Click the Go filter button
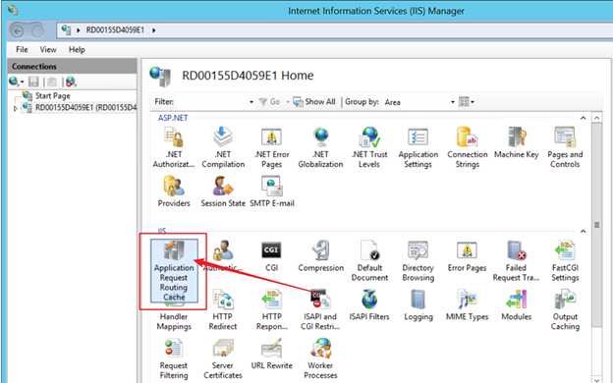This screenshot has width=613, height=383. pyautogui.click(x=270, y=102)
